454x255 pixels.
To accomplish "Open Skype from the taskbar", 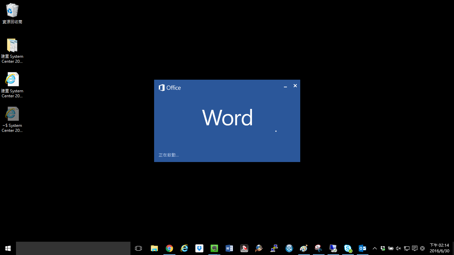I will 348,248.
